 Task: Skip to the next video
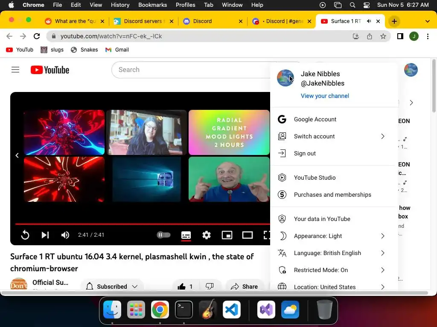pos(45,235)
